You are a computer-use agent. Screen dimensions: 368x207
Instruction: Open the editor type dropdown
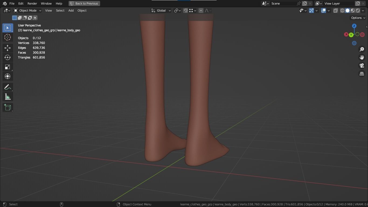point(7,11)
